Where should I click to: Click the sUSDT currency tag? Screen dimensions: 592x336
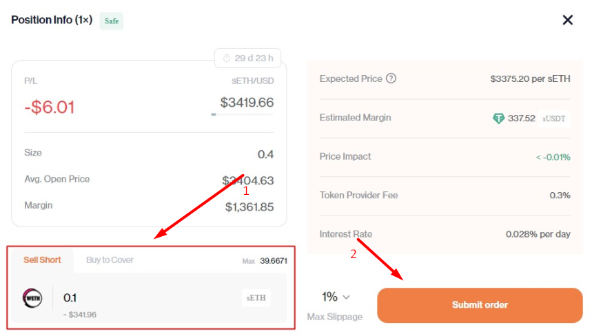tap(554, 118)
